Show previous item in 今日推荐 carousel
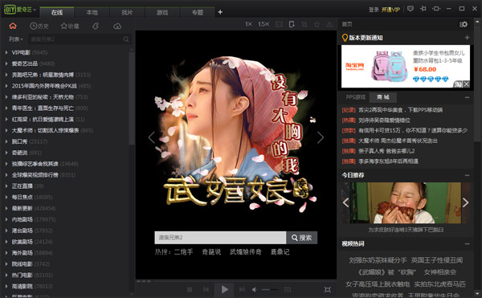The height and width of the screenshot is (298, 482). (345, 202)
